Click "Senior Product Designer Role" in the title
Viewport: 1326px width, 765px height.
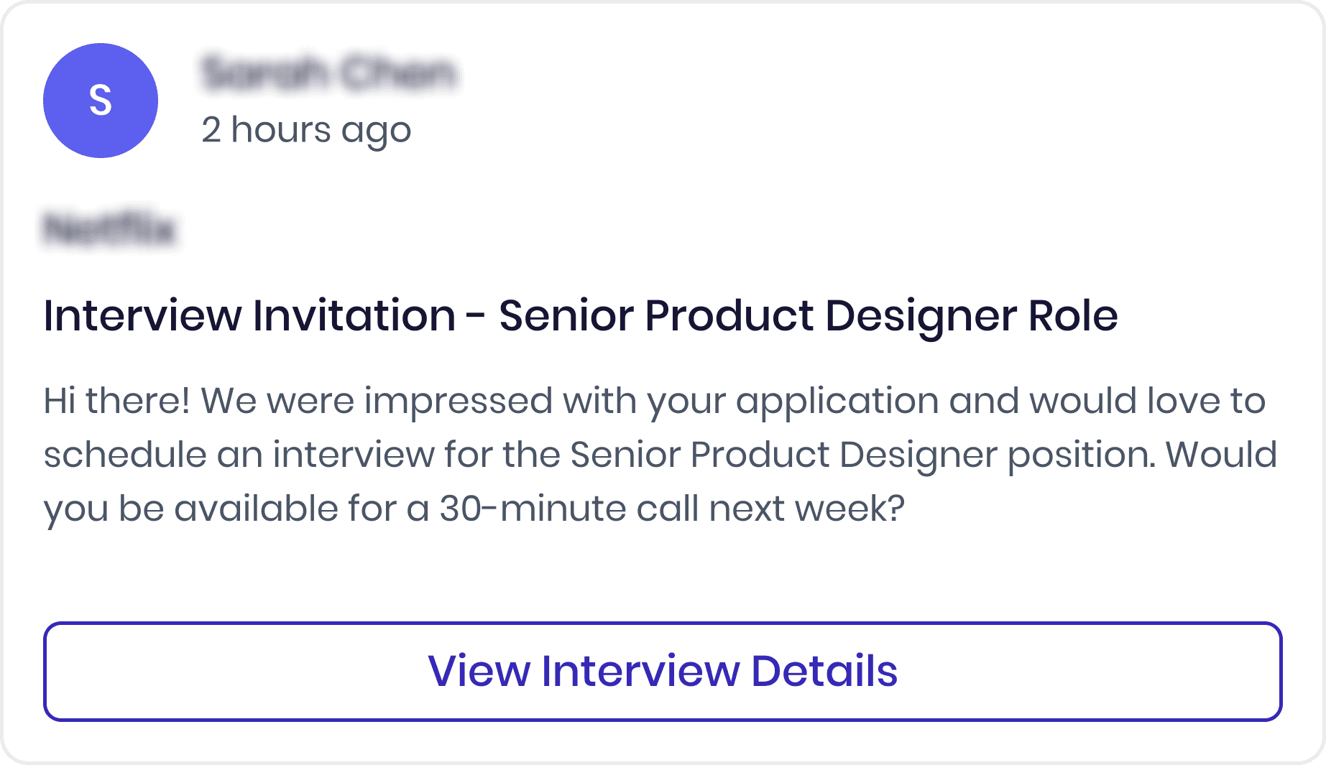coord(808,315)
